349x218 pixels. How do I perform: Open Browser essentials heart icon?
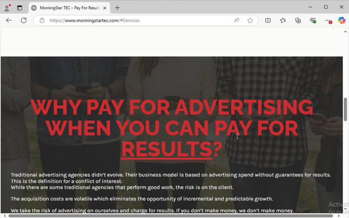tap(313, 20)
